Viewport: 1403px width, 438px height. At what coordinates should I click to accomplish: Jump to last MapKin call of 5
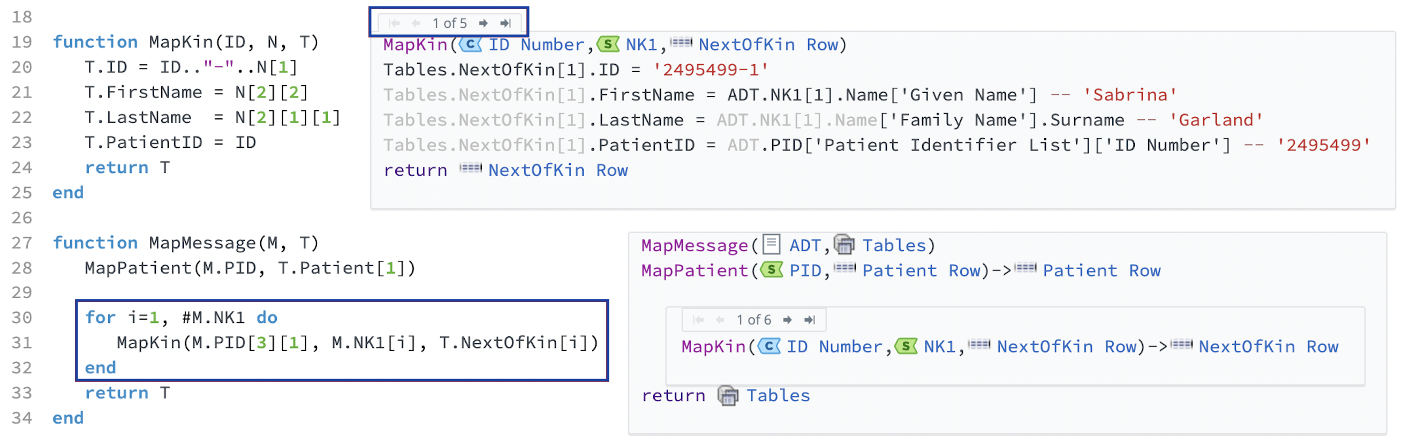(506, 23)
